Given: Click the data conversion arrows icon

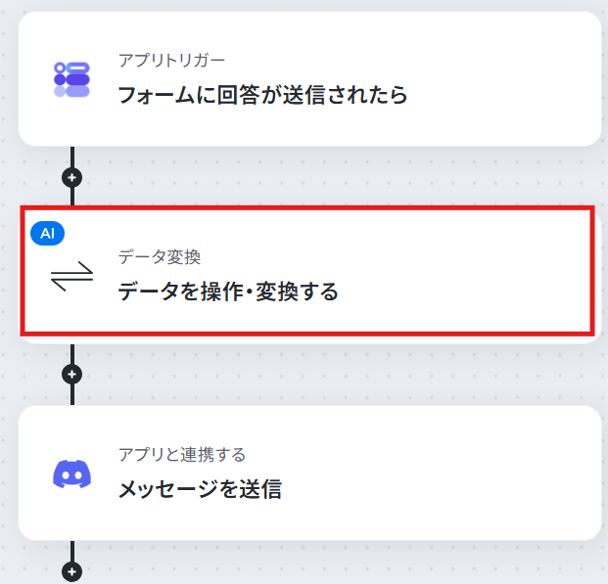Looking at the screenshot, I should [x=72, y=276].
